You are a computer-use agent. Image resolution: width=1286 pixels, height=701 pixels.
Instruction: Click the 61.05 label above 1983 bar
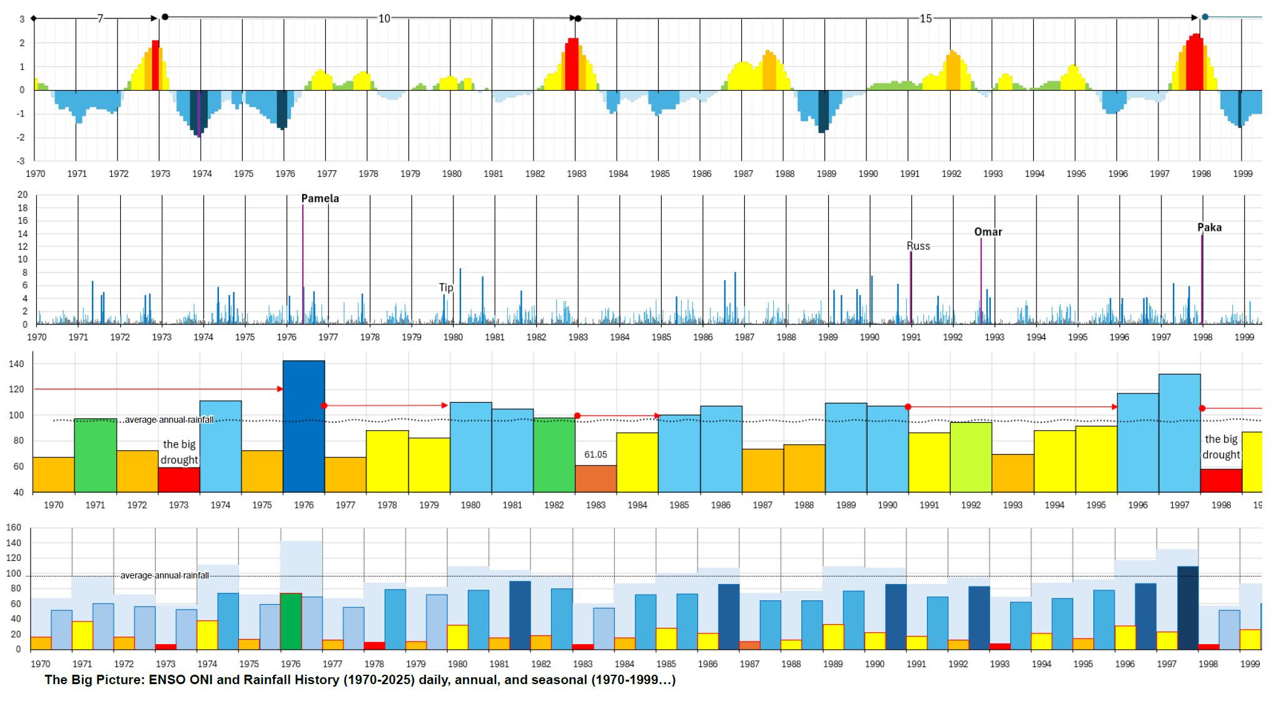pyautogui.click(x=595, y=455)
